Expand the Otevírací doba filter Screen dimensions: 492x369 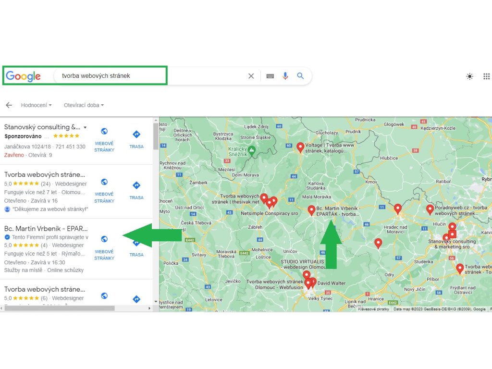(84, 105)
